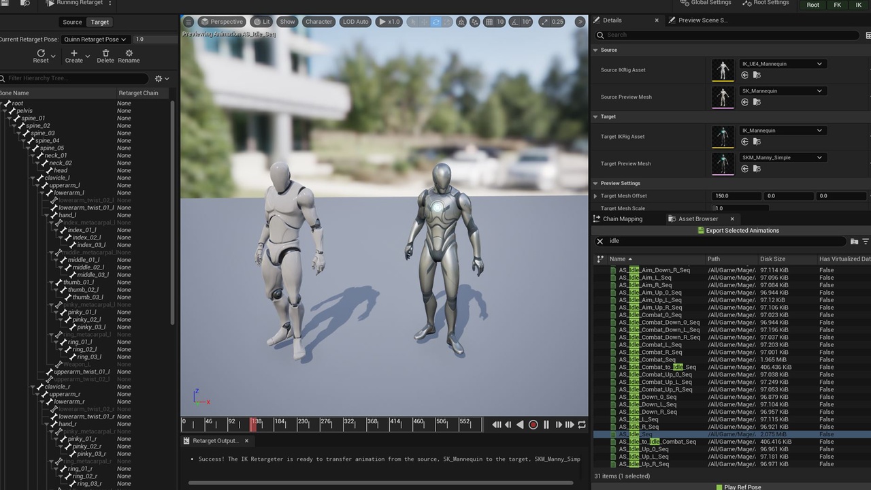
Task: Click the timeline scrubber at frame 138
Action: coord(253,425)
